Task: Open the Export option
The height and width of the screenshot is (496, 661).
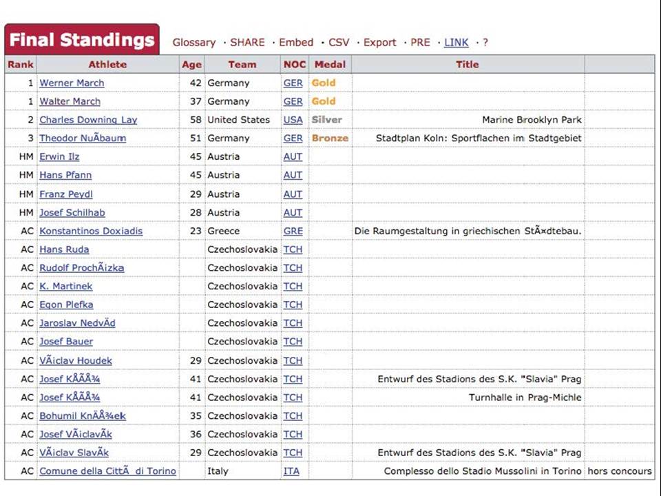Action: [380, 43]
